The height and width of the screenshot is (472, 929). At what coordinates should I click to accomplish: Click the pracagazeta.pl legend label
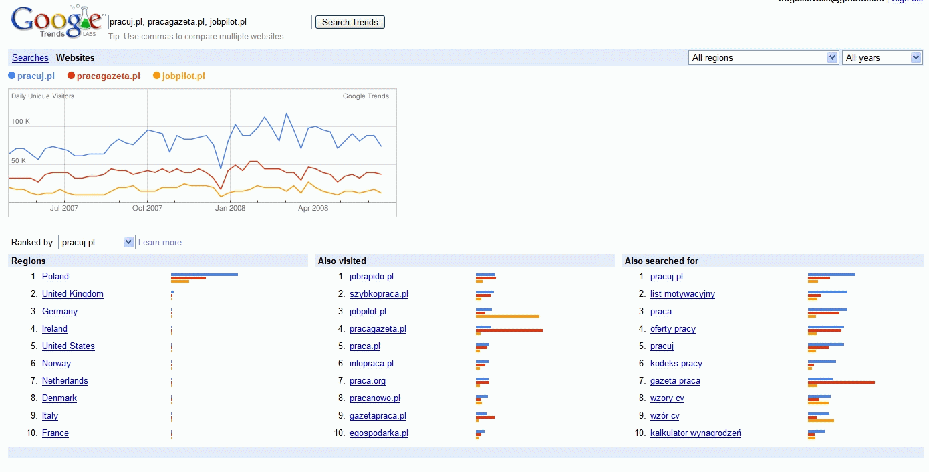pos(108,76)
